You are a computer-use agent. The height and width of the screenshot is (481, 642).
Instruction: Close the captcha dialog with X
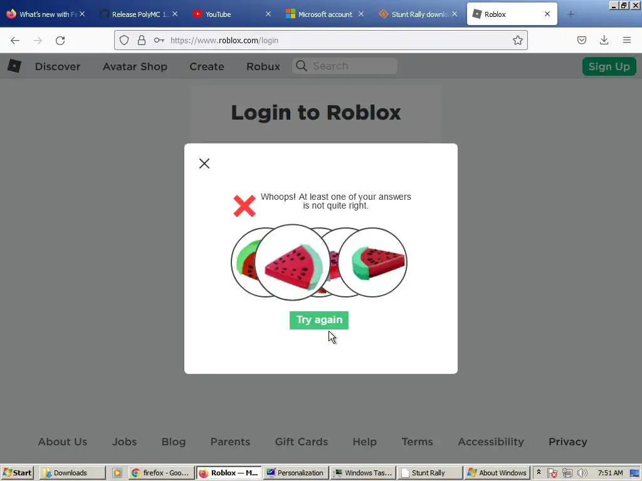204,163
